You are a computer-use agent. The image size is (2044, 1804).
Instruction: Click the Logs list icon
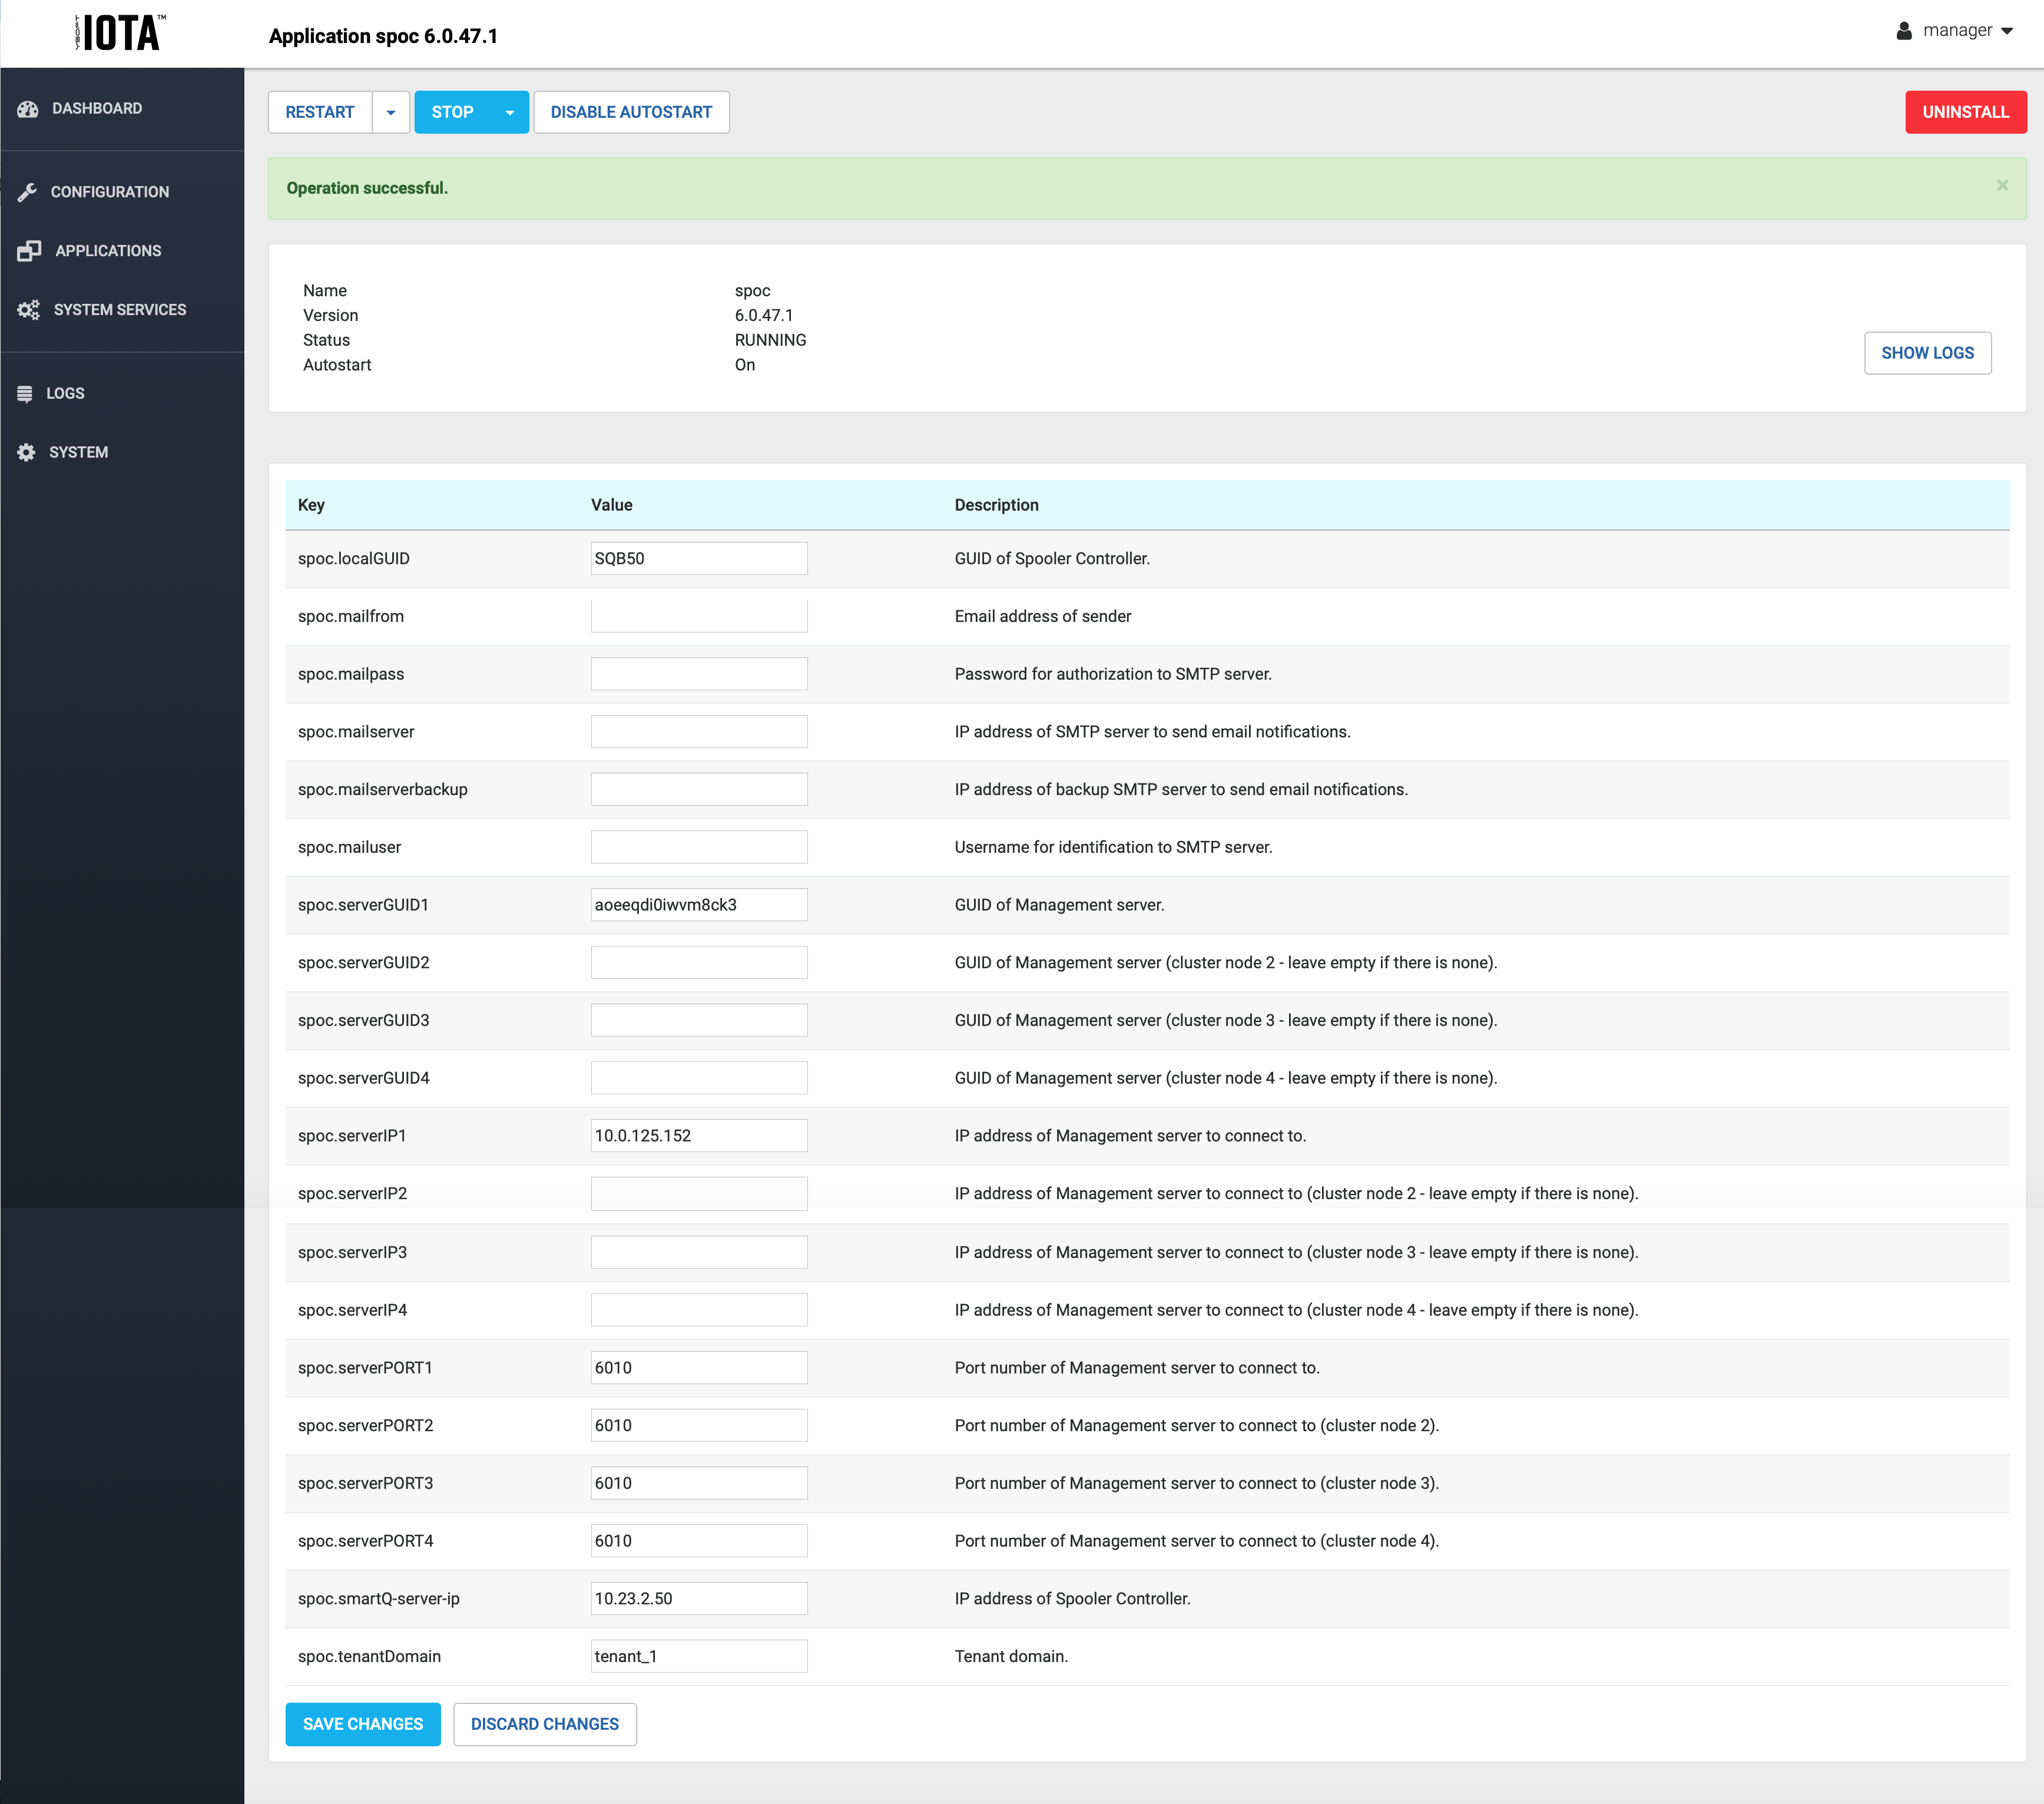pyautogui.click(x=25, y=394)
